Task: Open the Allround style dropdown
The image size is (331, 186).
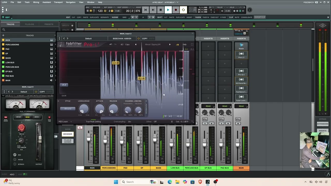Action: coord(68,109)
